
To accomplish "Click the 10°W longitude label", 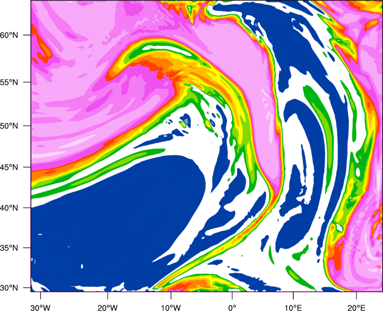I will pos(171,308).
